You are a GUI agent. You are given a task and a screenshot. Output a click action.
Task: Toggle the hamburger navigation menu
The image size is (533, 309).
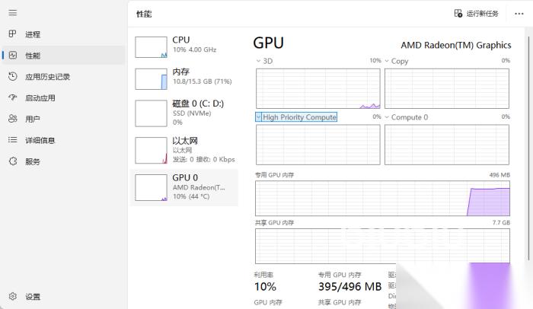coord(13,13)
